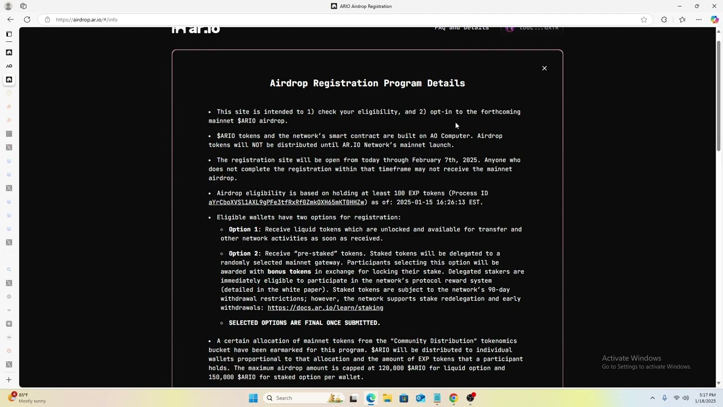Open the Workspaces button
This screenshot has height=407, width=723.
pos(23,6)
